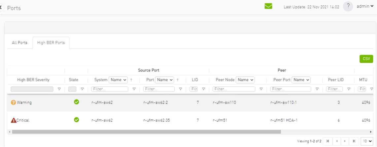
Task: Open the Peer Node Name dropdown
Action: pyautogui.click(x=245, y=80)
